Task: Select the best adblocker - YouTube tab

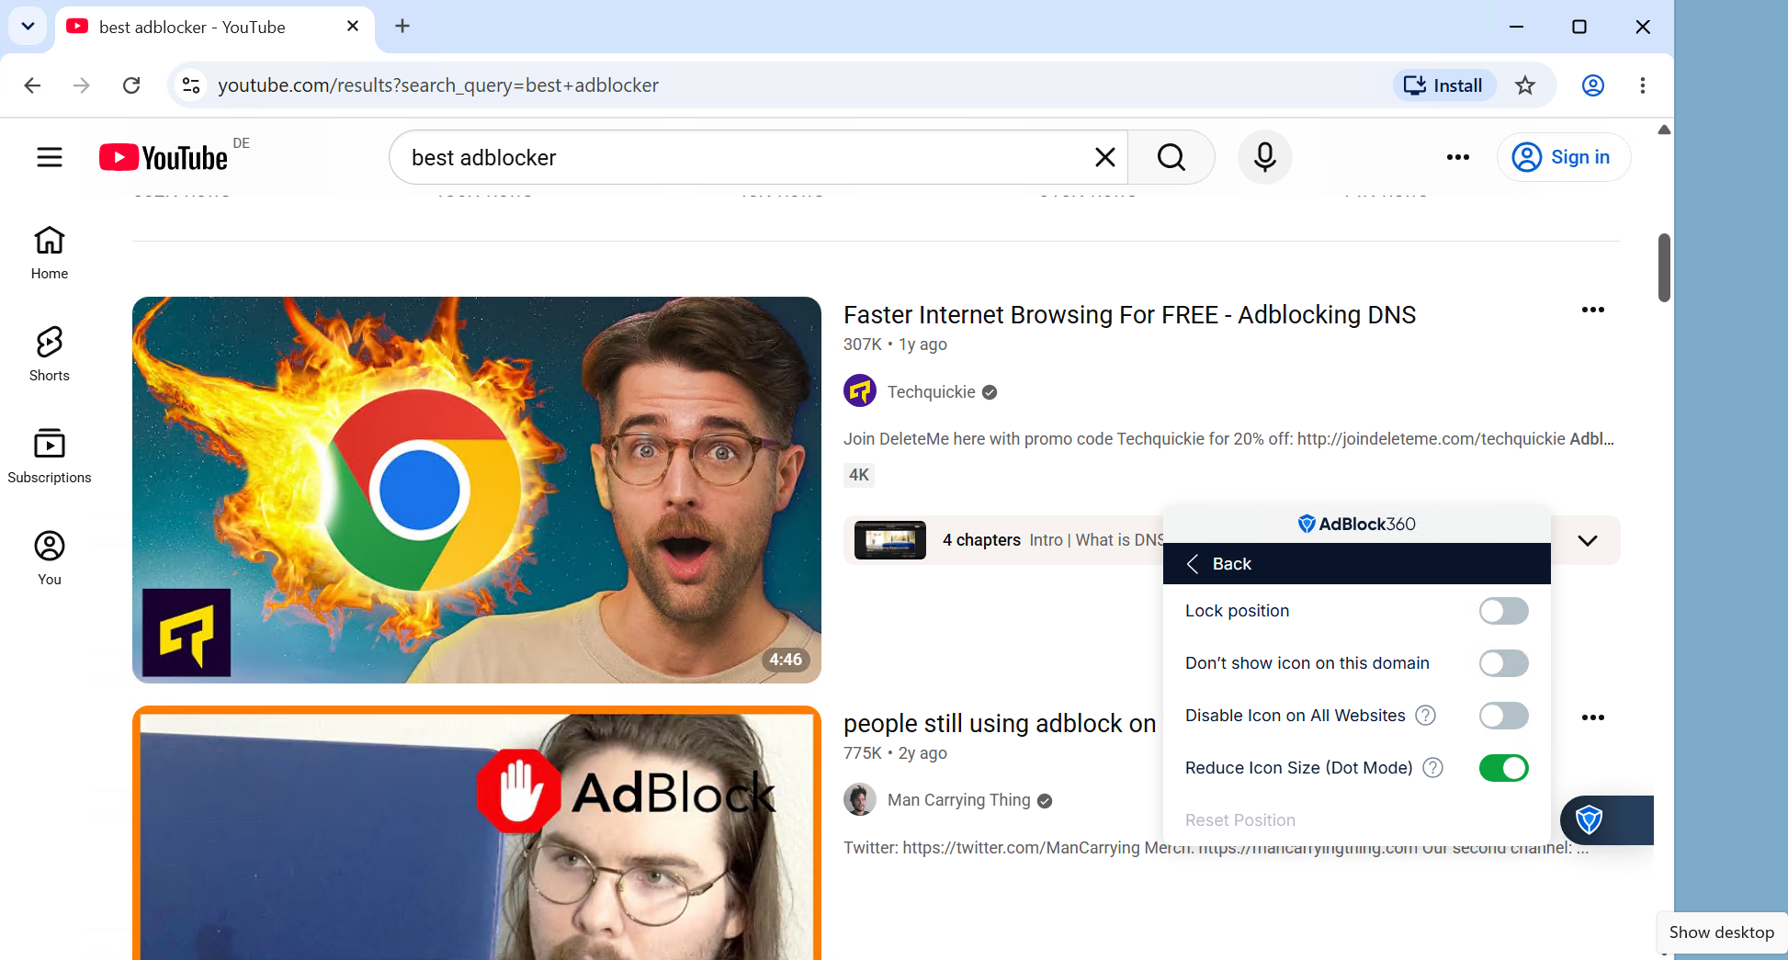Action: [x=214, y=27]
